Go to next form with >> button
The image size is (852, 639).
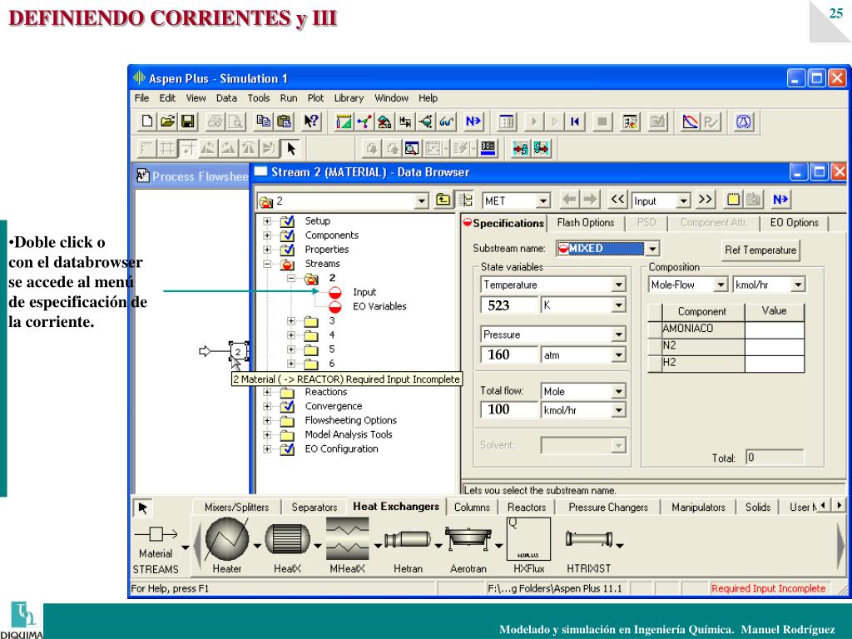tap(705, 200)
